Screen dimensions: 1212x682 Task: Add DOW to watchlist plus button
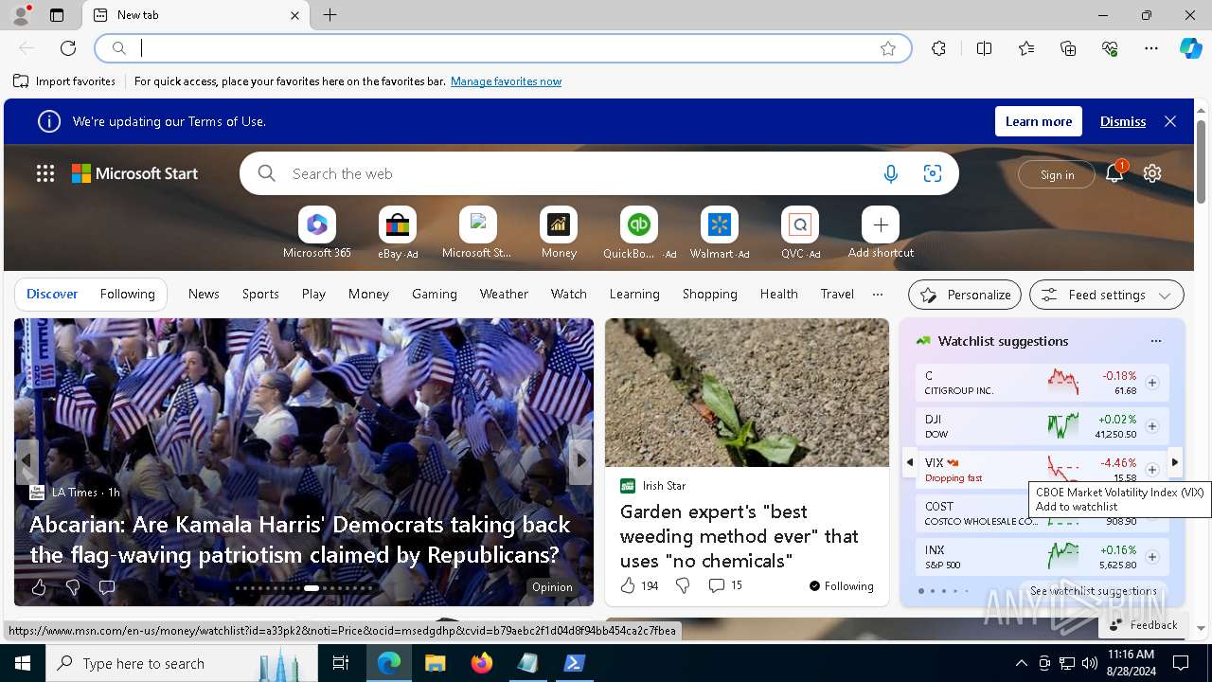click(1152, 426)
